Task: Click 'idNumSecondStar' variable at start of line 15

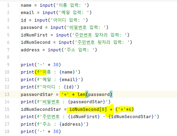Action: coord(41,109)
